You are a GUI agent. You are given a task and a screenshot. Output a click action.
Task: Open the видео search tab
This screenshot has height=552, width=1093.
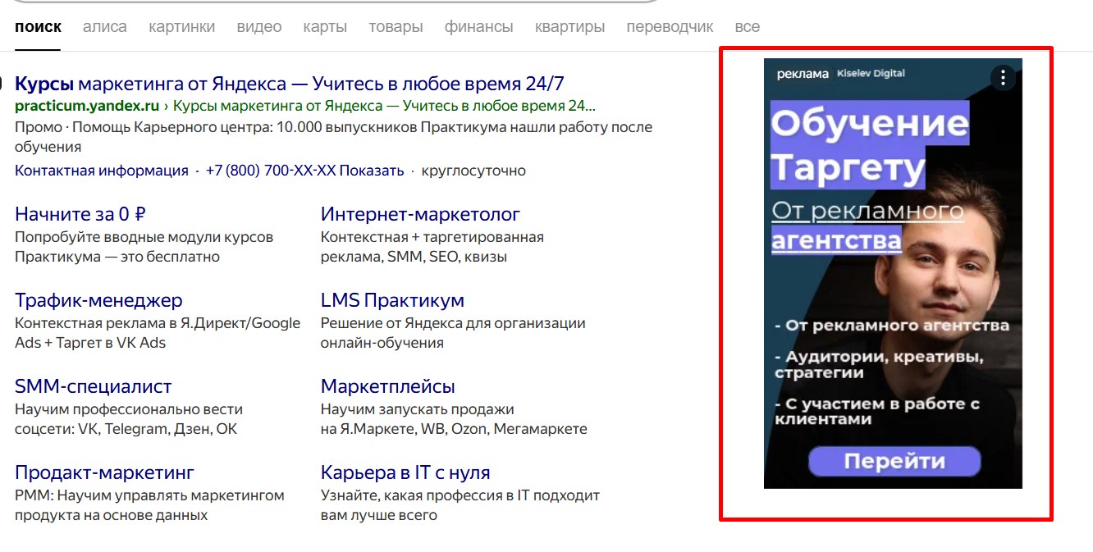click(258, 27)
